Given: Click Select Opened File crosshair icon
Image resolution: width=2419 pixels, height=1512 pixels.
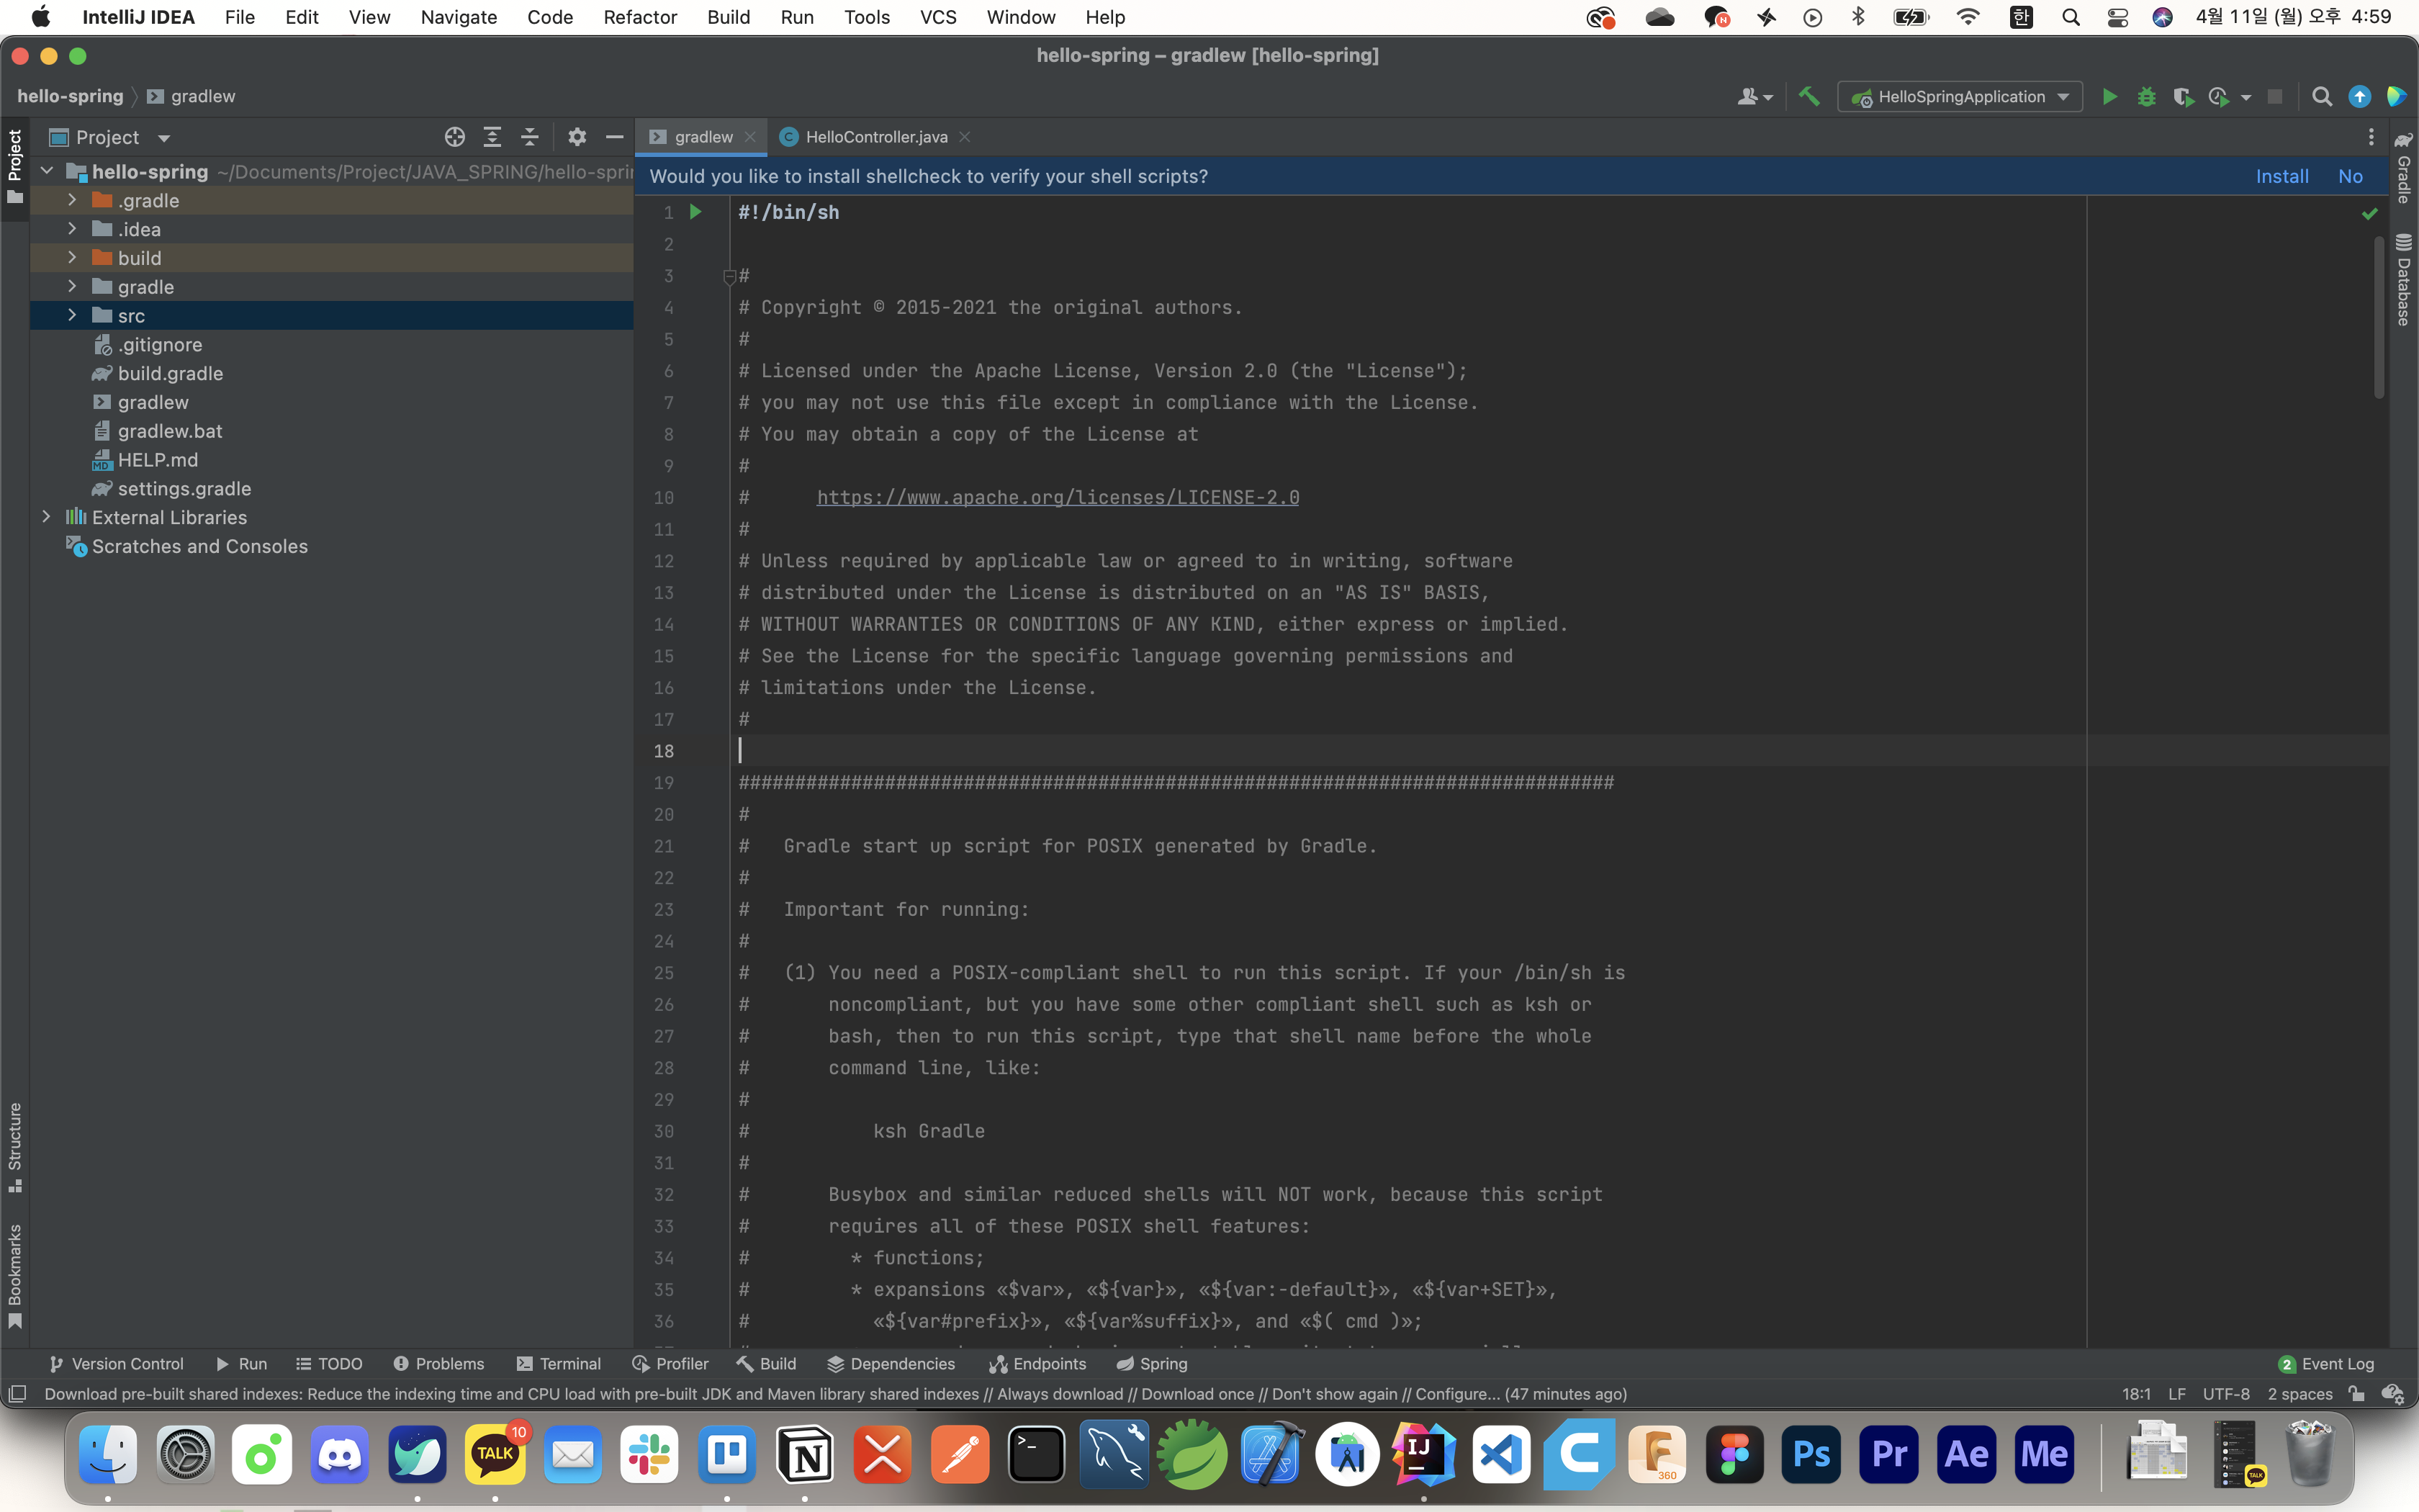Looking at the screenshot, I should (x=455, y=137).
